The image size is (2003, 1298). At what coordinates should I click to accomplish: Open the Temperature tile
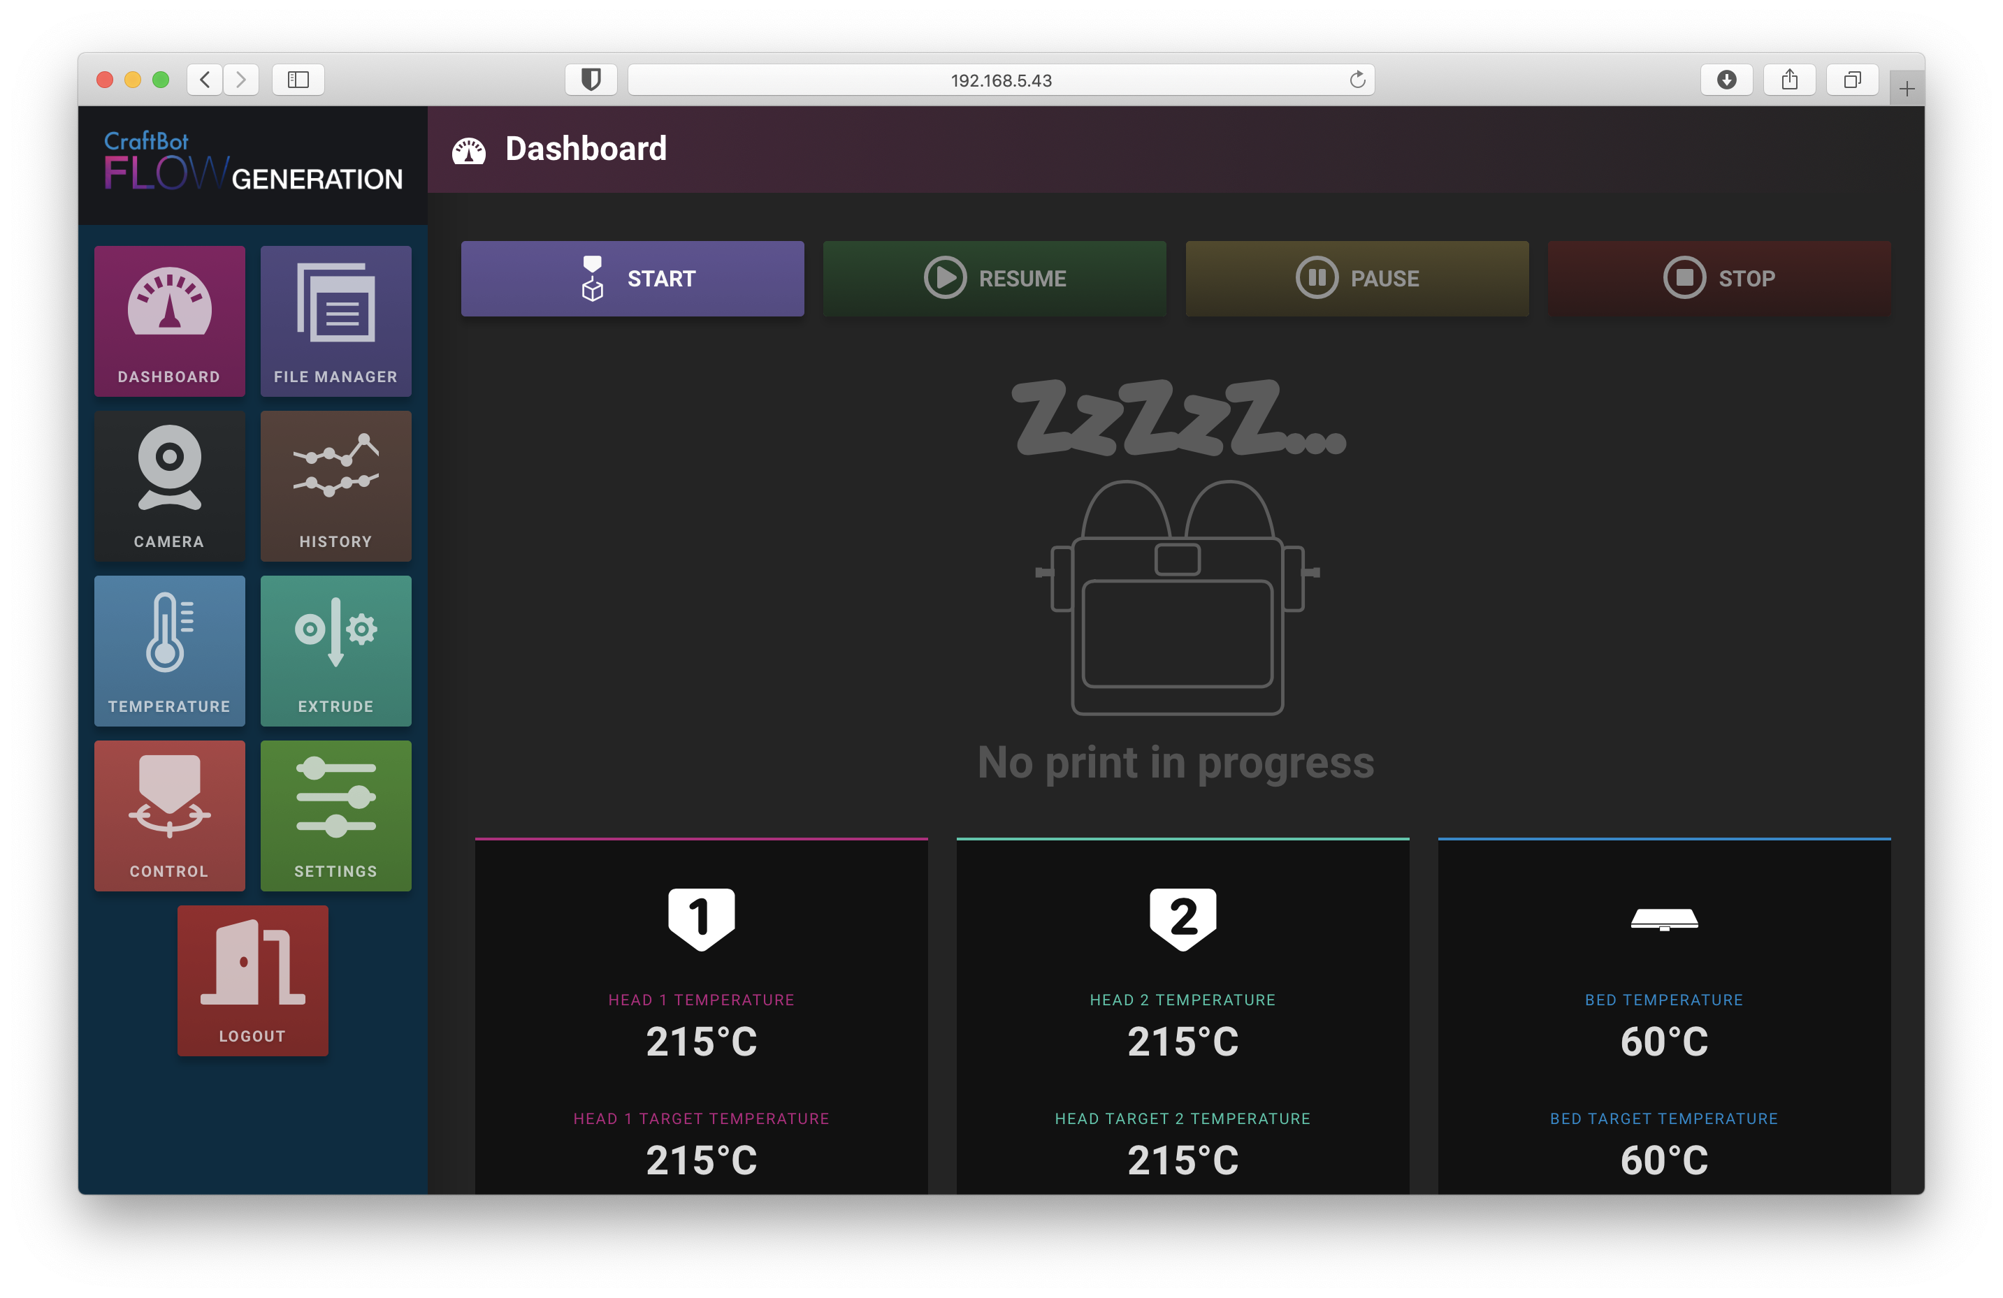[x=169, y=650]
